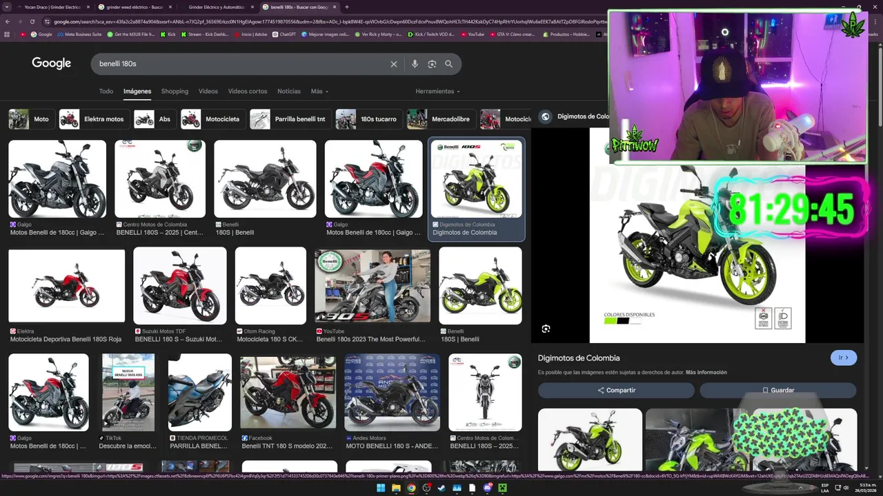This screenshot has width=883, height=496.
Task: Open the YouTube bookmark
Action: pos(473,34)
